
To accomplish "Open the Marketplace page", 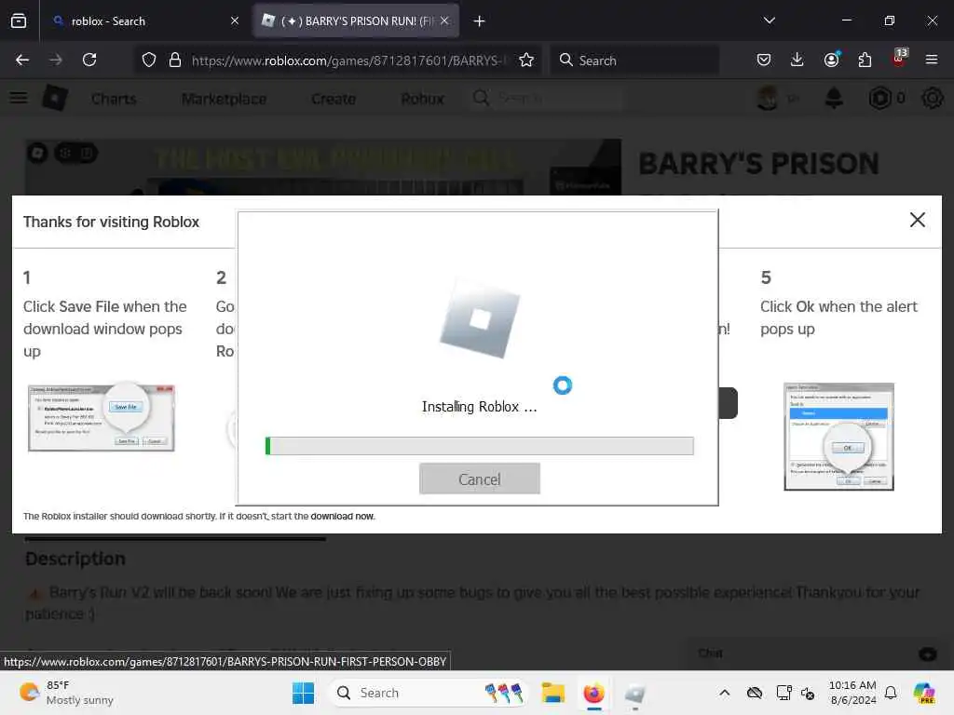I will tap(224, 99).
